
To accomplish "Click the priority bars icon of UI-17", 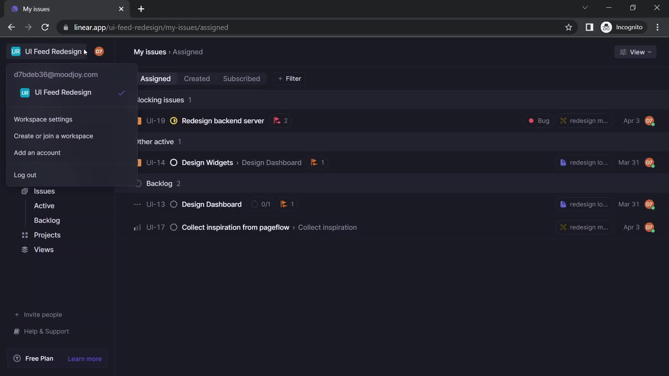I will coord(137,227).
